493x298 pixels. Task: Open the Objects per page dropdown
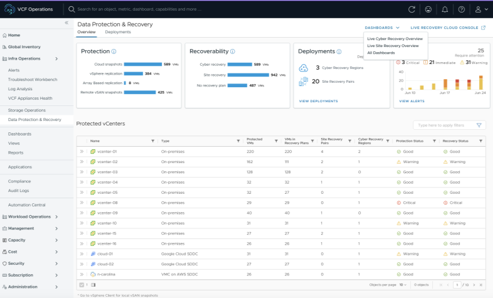point(403,285)
